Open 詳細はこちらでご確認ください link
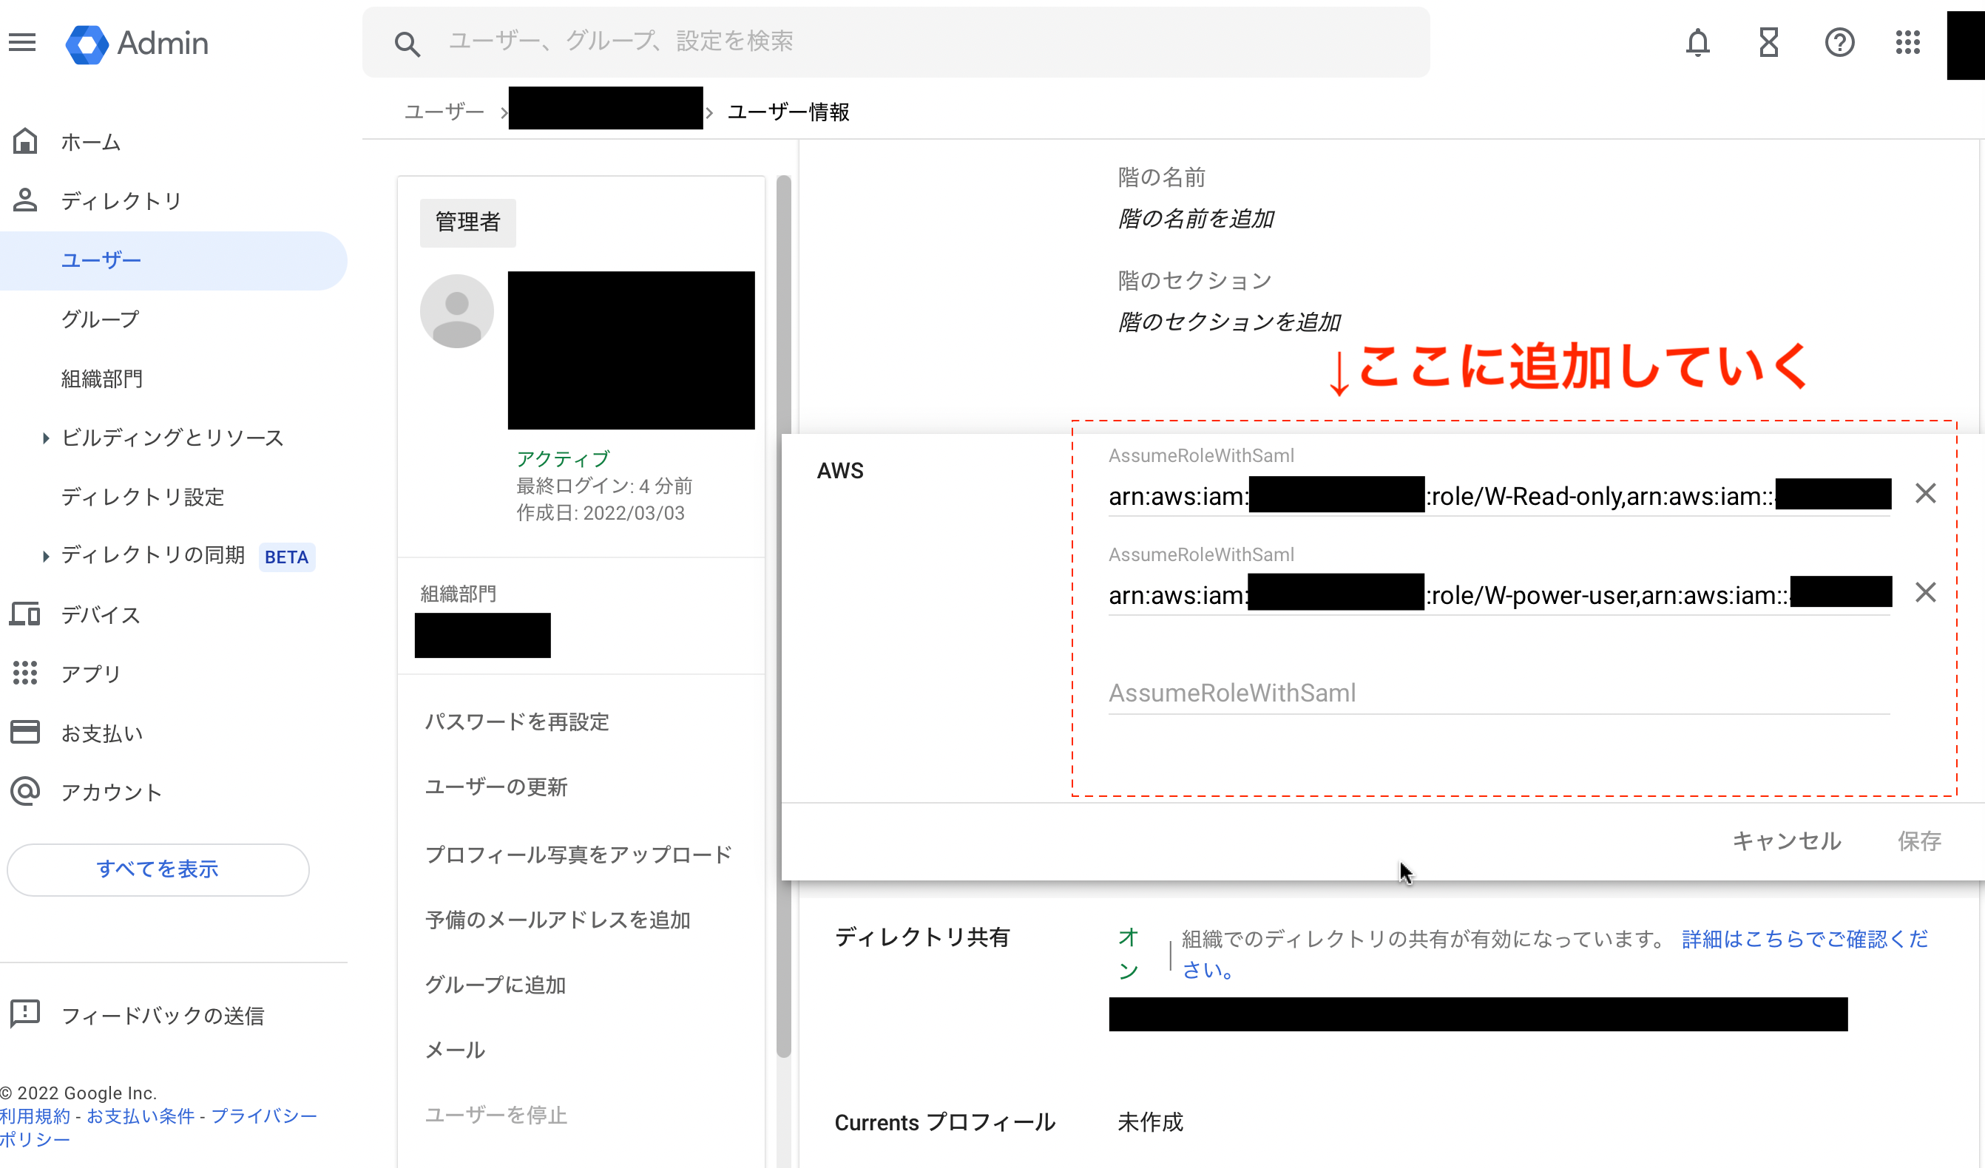Image resolution: width=1985 pixels, height=1168 pixels. [x=1556, y=954]
